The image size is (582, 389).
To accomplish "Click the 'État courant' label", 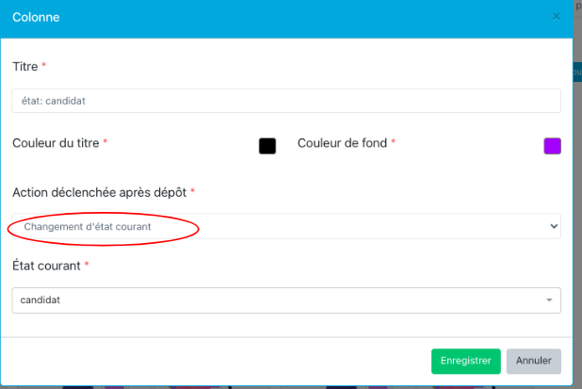I will point(45,266).
